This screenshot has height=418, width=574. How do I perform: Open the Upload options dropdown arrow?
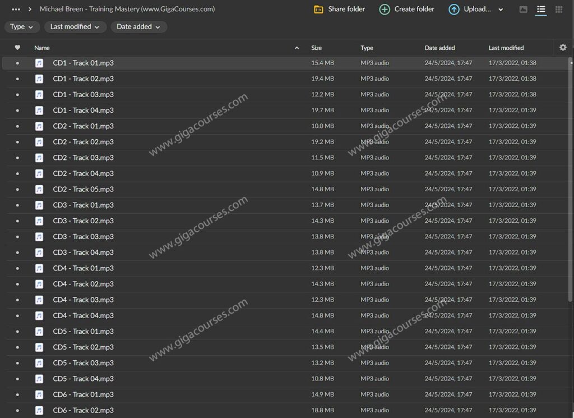[501, 10]
